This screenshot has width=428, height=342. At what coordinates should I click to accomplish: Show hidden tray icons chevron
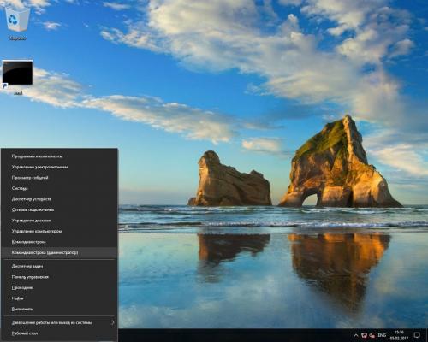(x=356, y=335)
